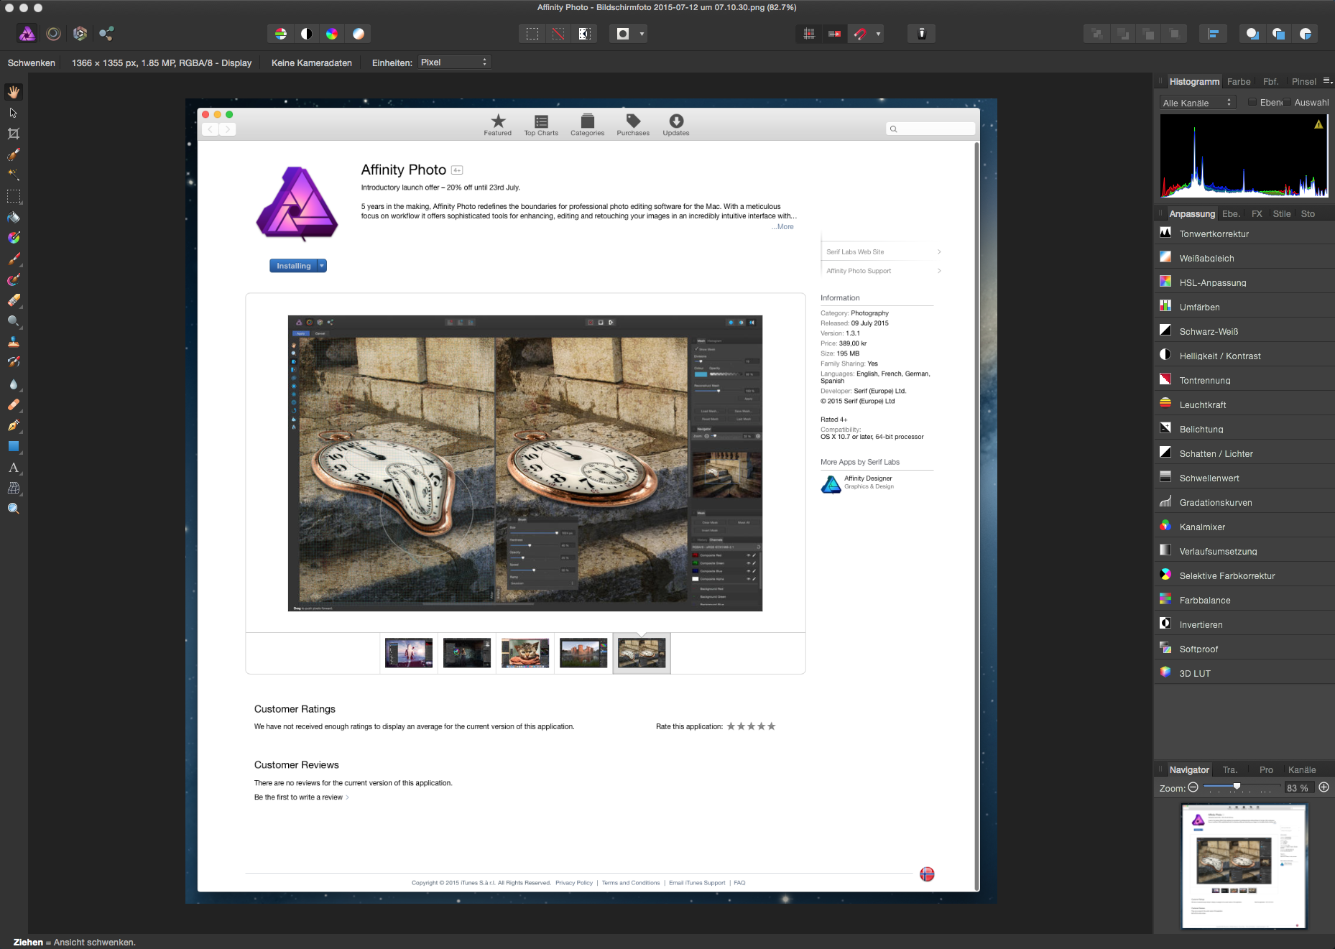Image resolution: width=1335 pixels, height=949 pixels.
Task: Select the Move arrow tool
Action: coord(14,113)
